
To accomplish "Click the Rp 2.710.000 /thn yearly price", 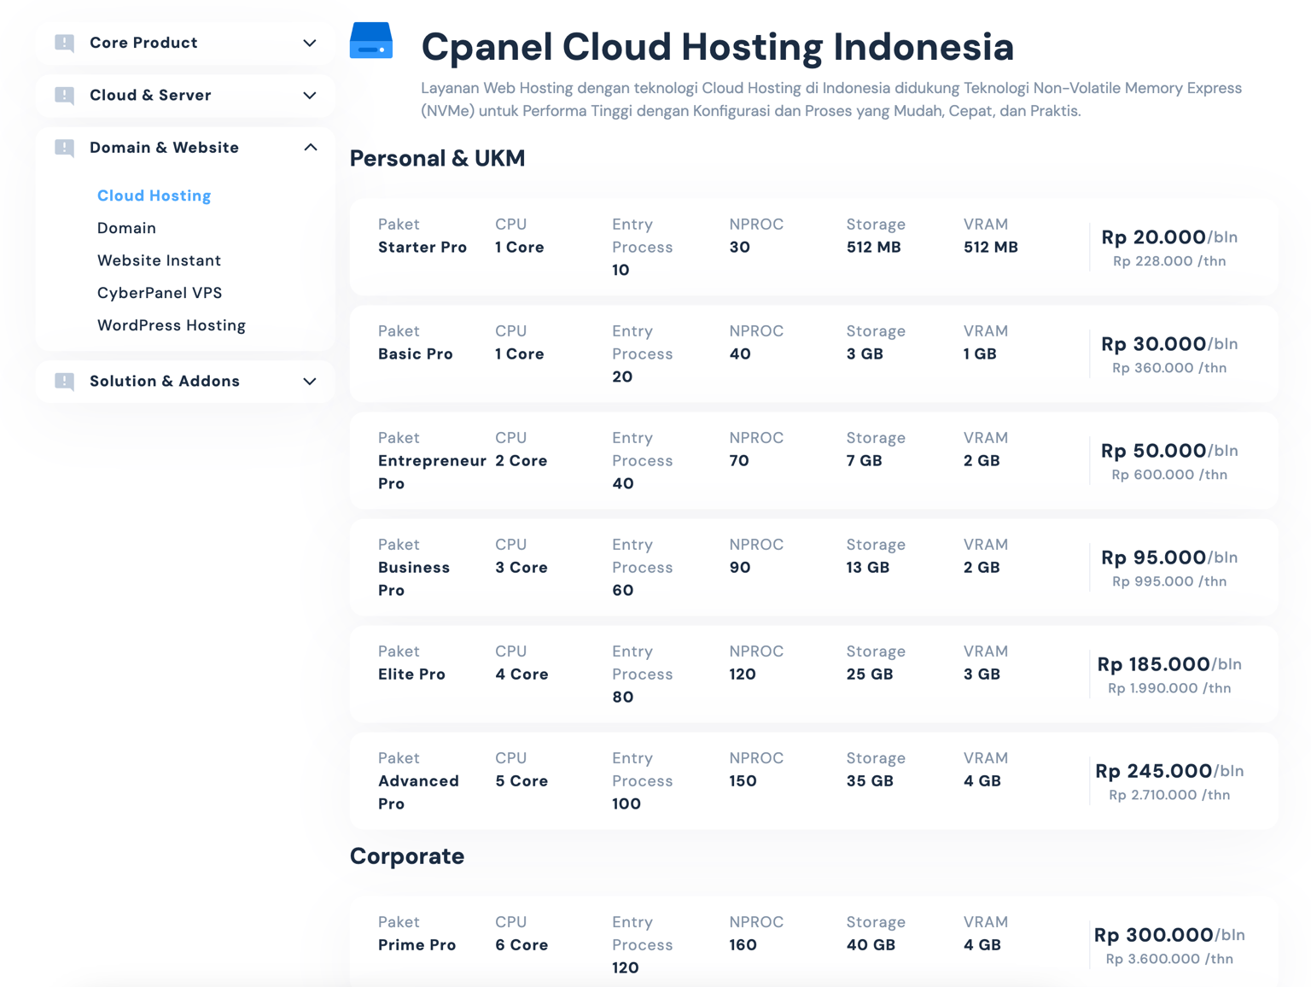I will [x=1169, y=795].
